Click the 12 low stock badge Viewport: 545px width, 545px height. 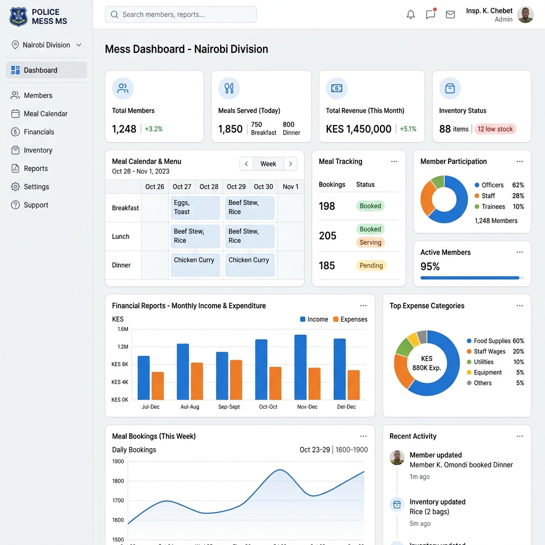pyautogui.click(x=495, y=129)
